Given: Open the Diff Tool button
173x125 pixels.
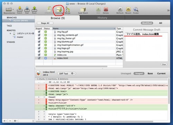Looking at the screenshot, I should pyautogui.click(x=64, y=74).
